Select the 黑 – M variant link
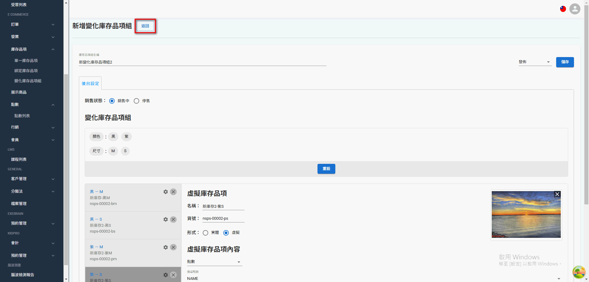Image resolution: width=589 pixels, height=282 pixels. pyautogui.click(x=96, y=192)
